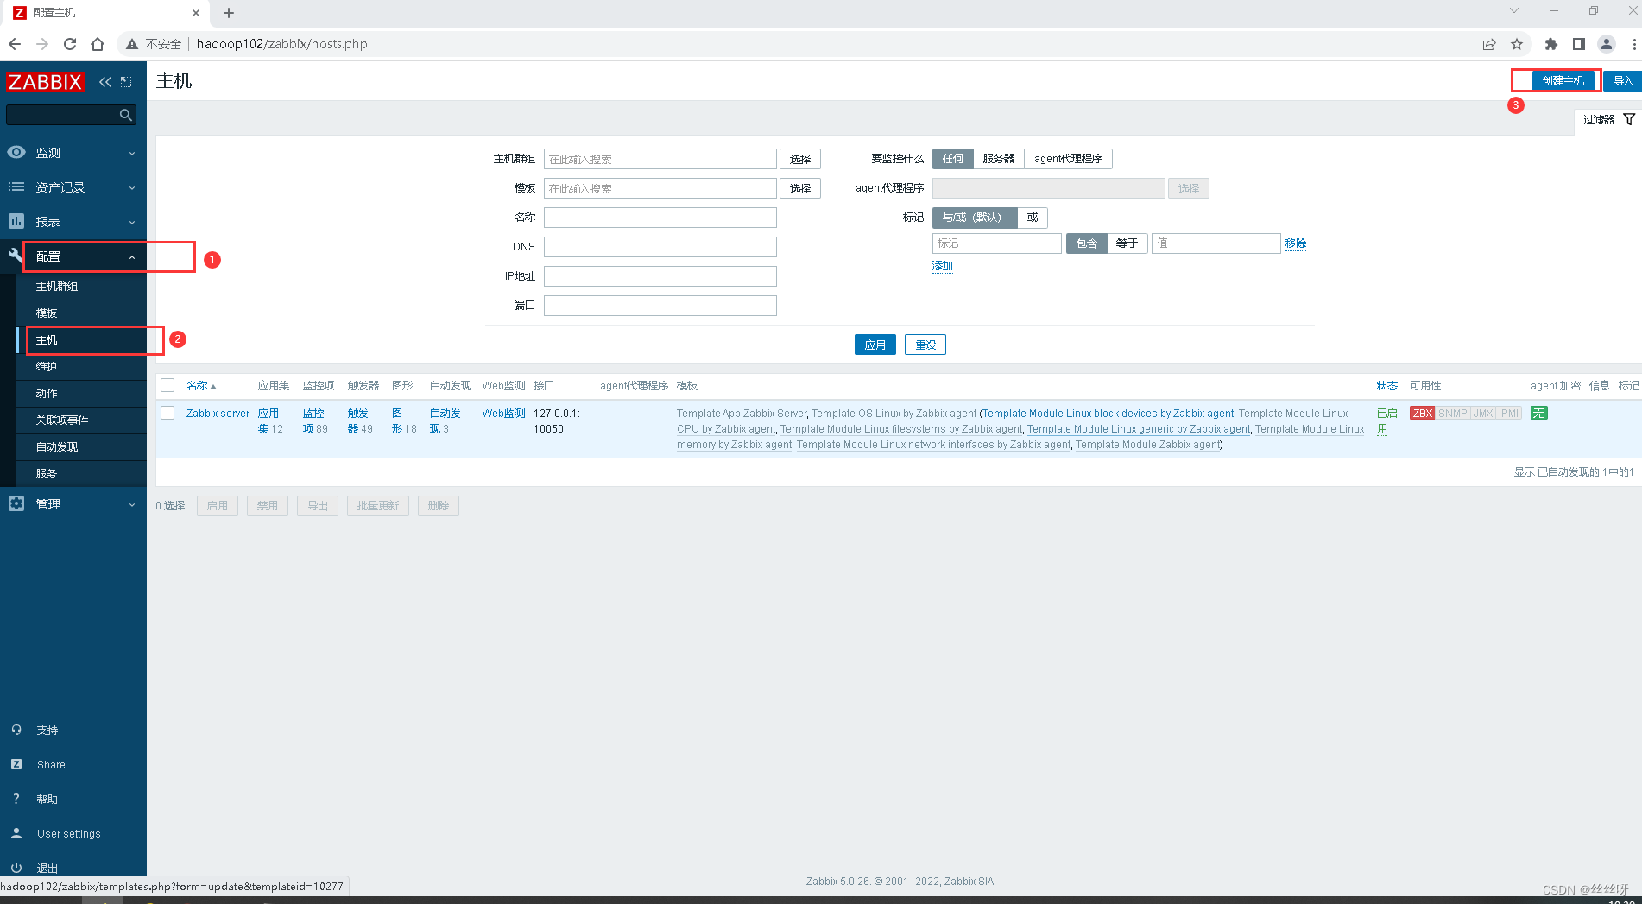1642x904 pixels.
Task: Open browser extensions puzzle icon
Action: (1551, 44)
